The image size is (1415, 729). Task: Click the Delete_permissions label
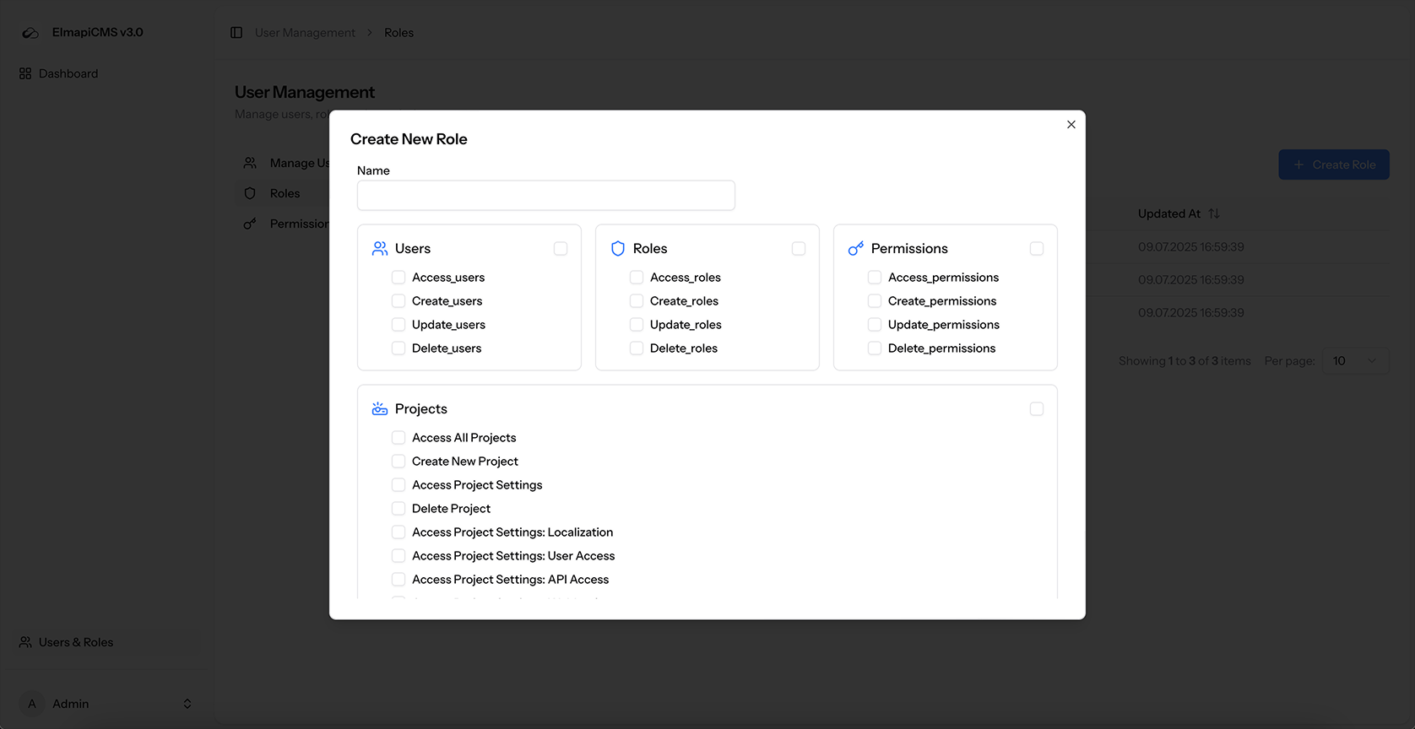[941, 348]
